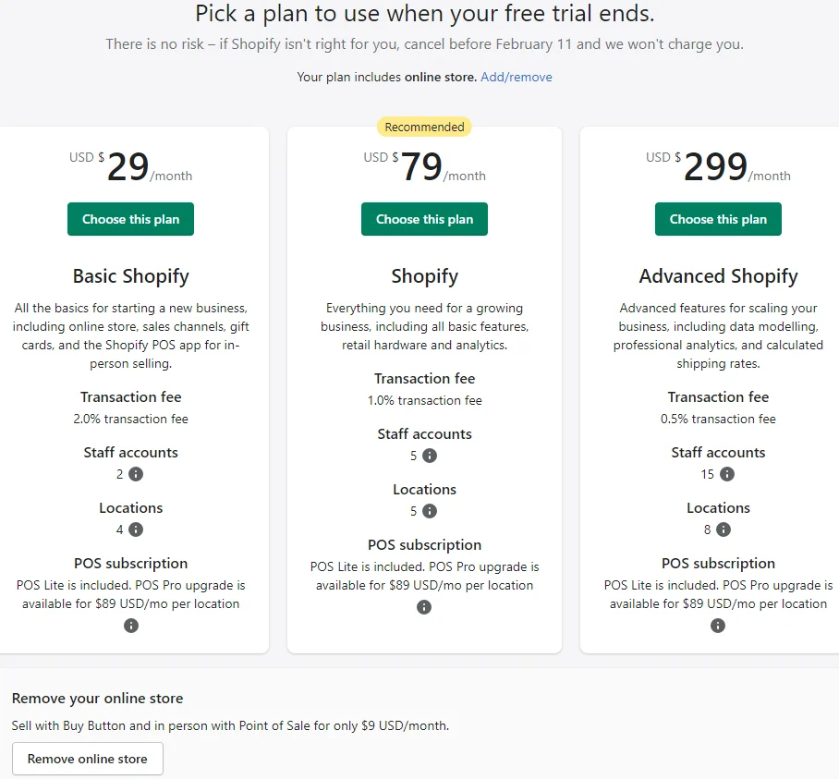Show Locations info for the $79 plan
The height and width of the screenshot is (779, 839).
point(430,511)
